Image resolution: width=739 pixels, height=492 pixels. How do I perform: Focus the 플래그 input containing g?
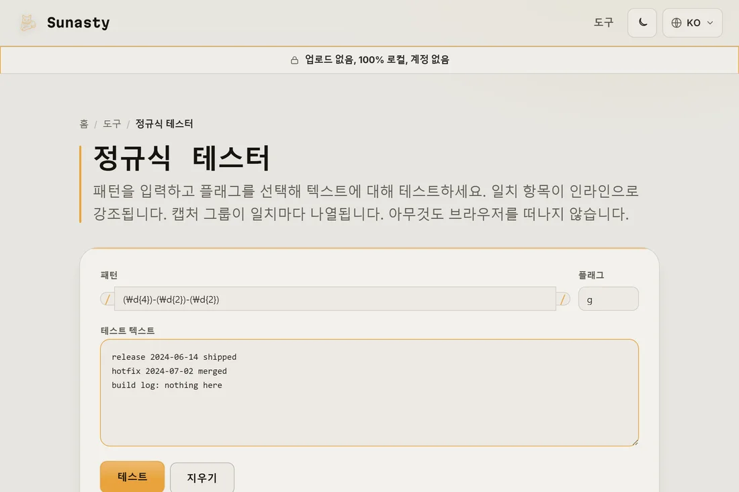[608, 299]
